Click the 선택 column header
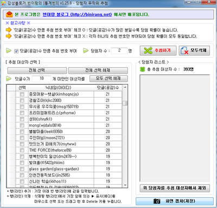This screenshot has width=217, height=208. point(22,88)
